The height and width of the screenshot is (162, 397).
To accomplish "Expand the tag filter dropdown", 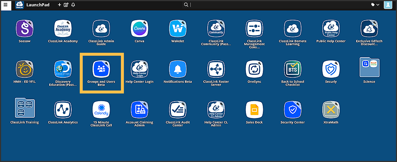I will [x=375, y=5].
